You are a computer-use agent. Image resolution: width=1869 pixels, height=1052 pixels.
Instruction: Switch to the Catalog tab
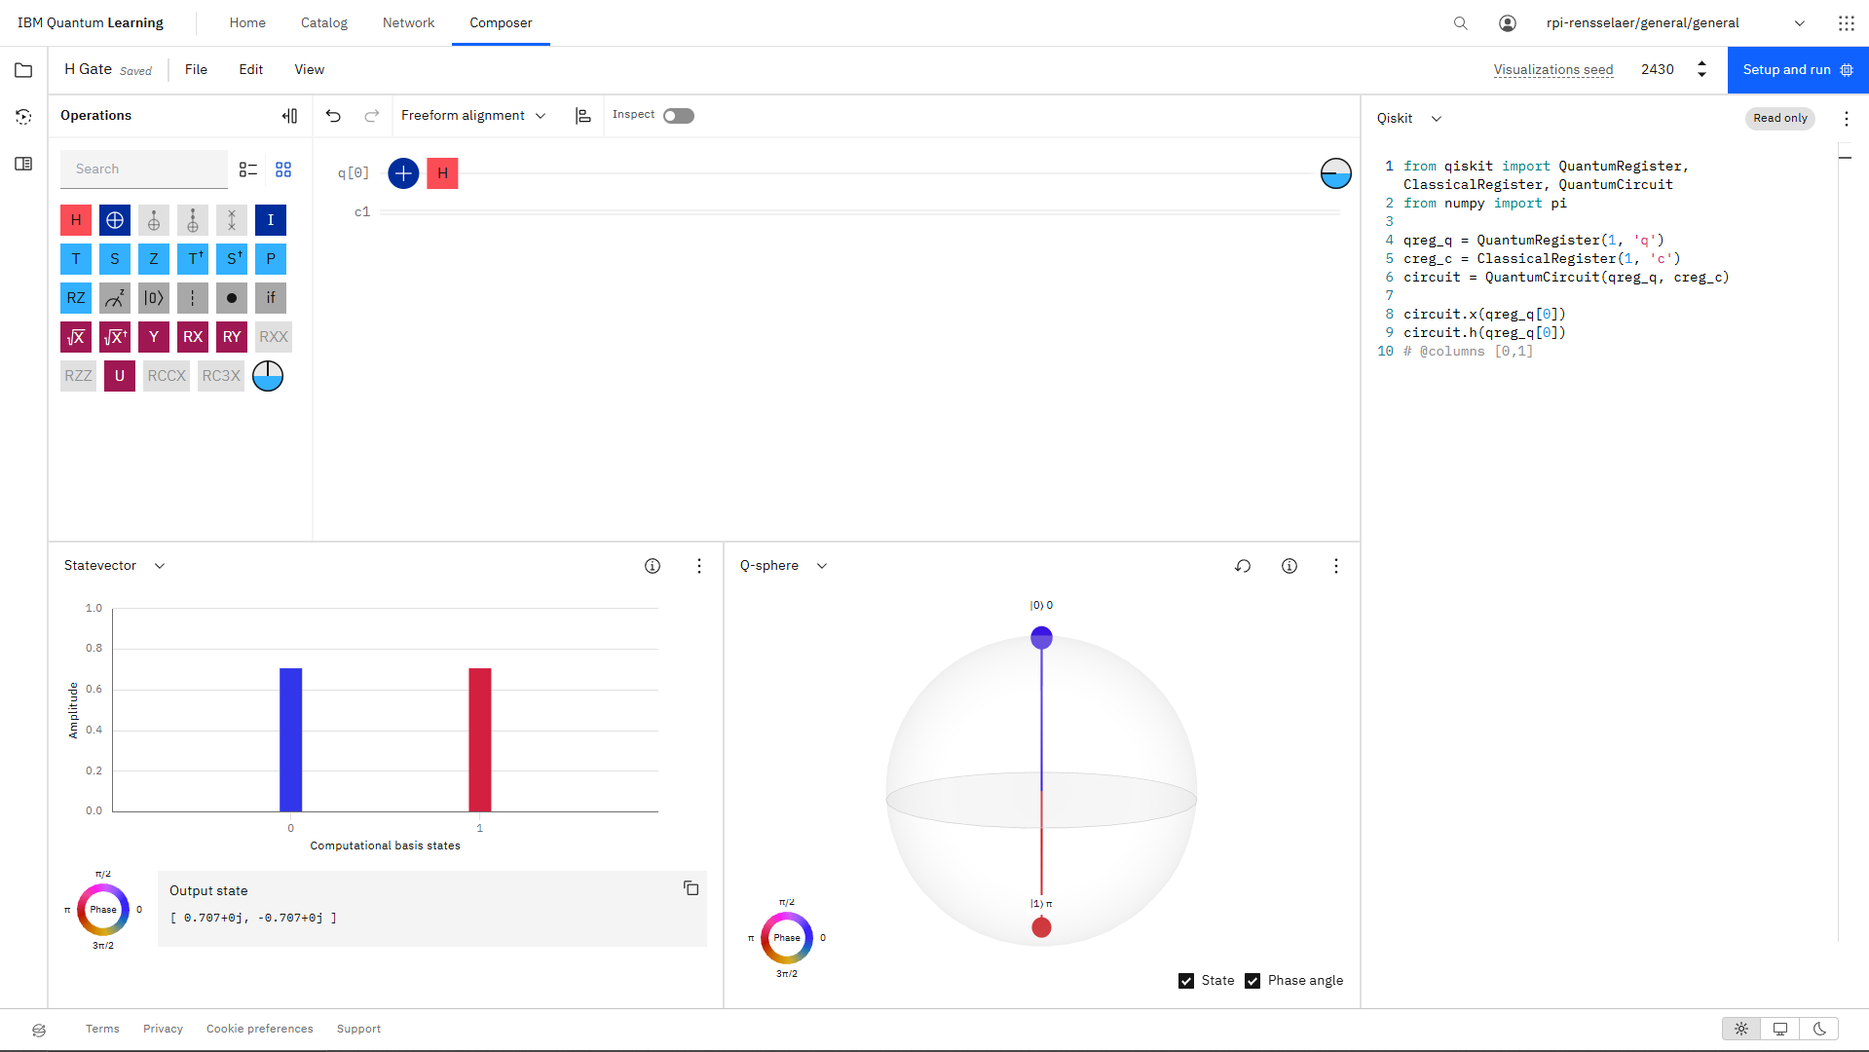[324, 22]
